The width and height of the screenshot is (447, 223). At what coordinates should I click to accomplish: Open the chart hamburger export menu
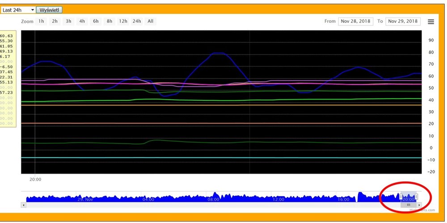click(x=431, y=21)
